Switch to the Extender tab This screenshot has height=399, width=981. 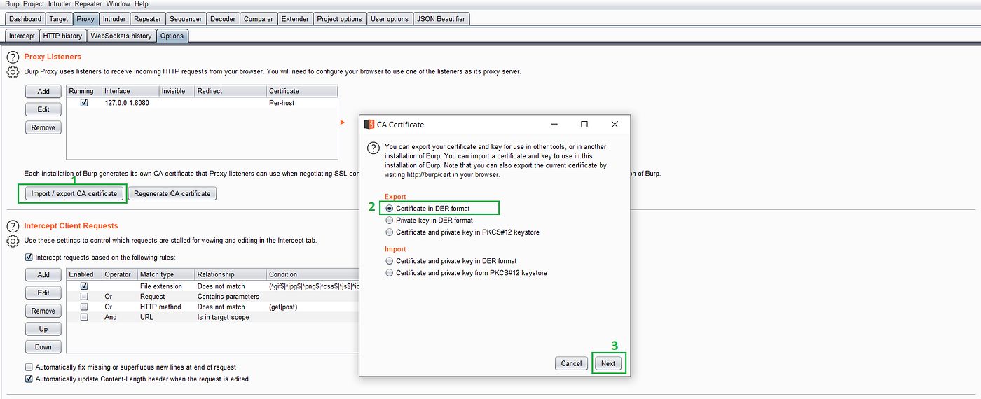295,19
